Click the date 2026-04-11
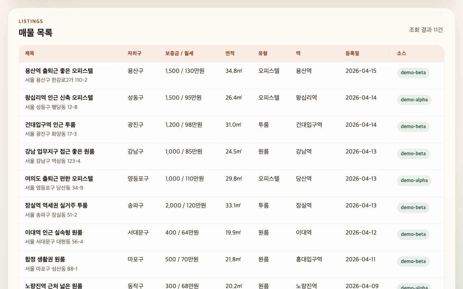This screenshot has height=289, width=463. pyautogui.click(x=360, y=259)
